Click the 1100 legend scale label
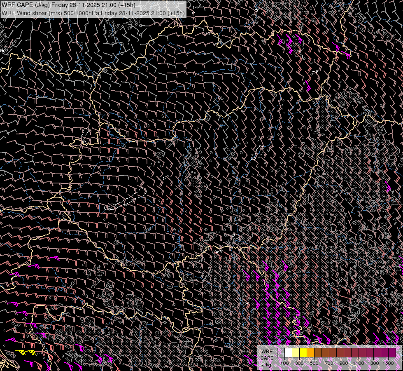This screenshot has width=403, height=371. pyautogui.click(x=359, y=363)
